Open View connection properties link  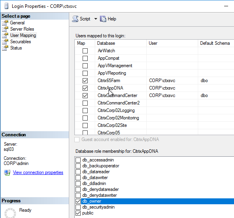(38, 172)
